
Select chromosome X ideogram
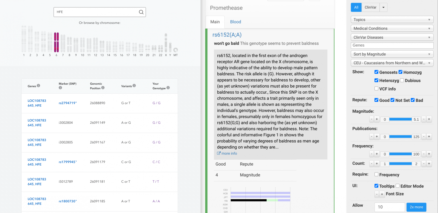[166, 43]
